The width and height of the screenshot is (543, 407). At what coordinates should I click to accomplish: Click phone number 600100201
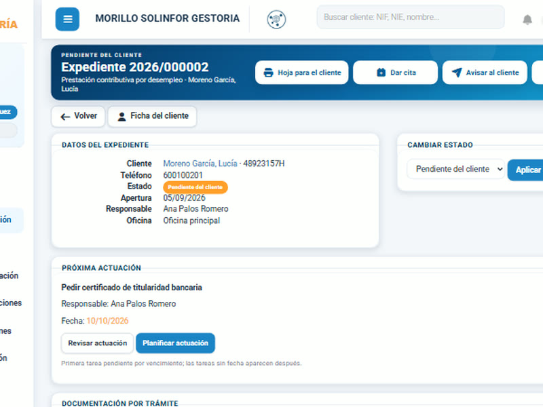tap(183, 175)
